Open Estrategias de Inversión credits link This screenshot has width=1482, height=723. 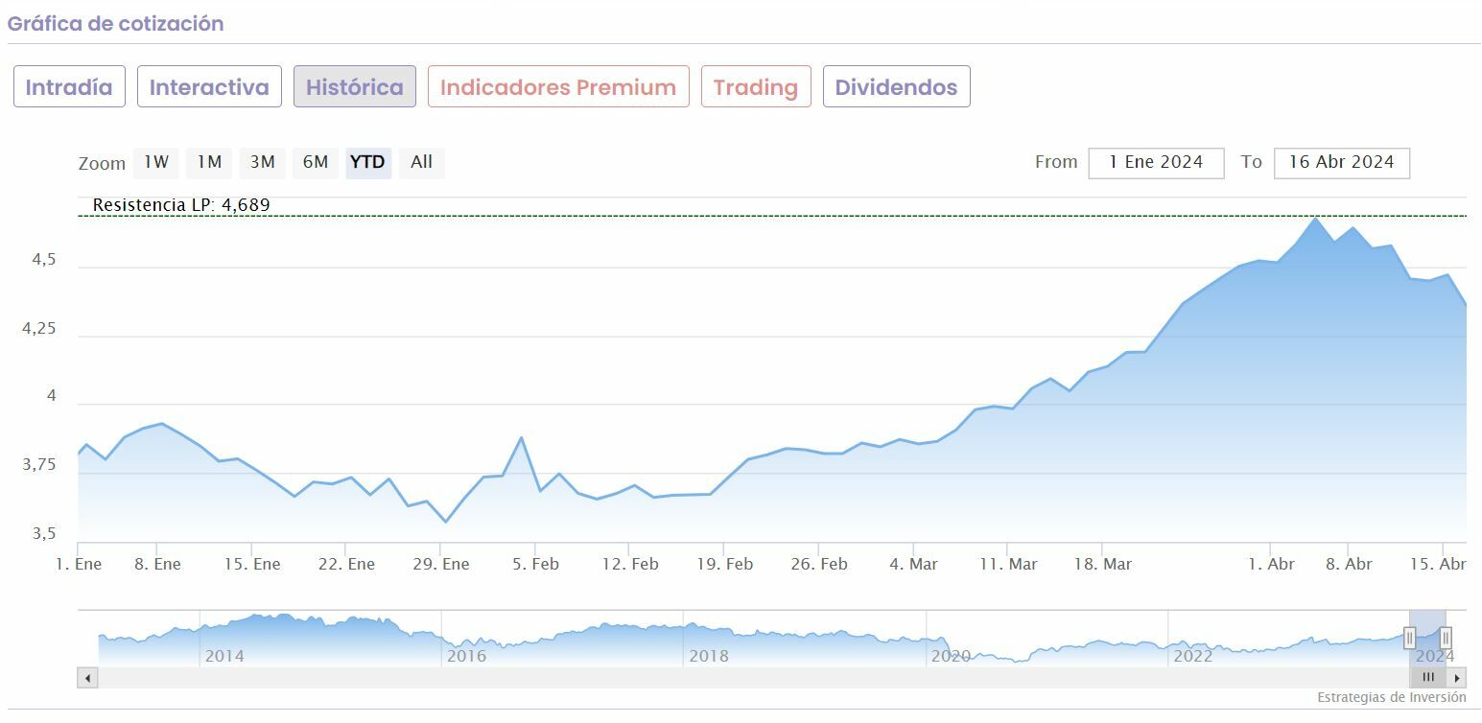[1391, 698]
